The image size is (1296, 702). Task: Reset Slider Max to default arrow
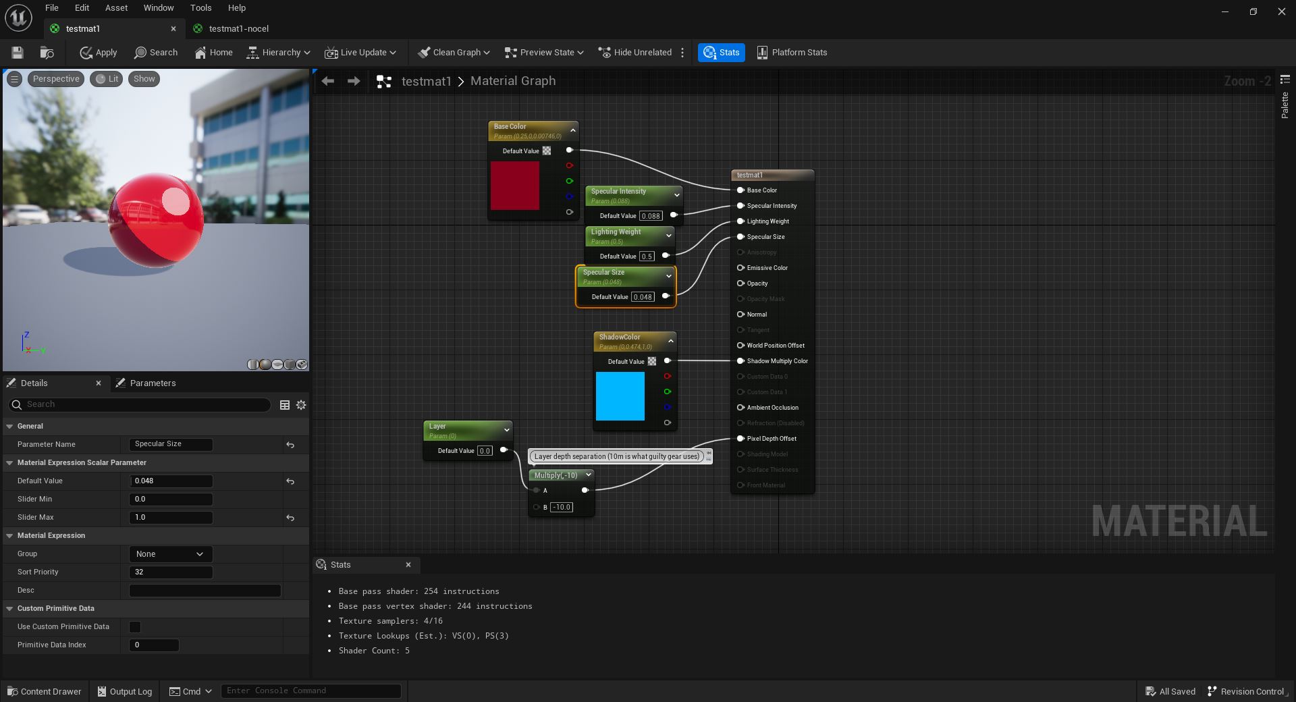click(x=290, y=518)
